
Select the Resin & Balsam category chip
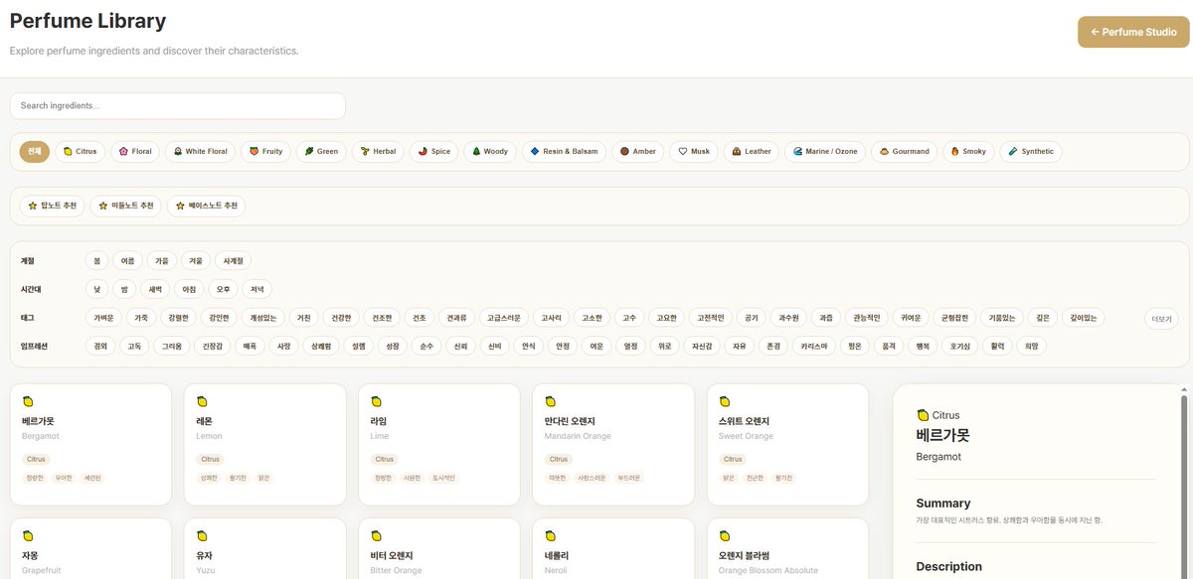click(x=564, y=152)
